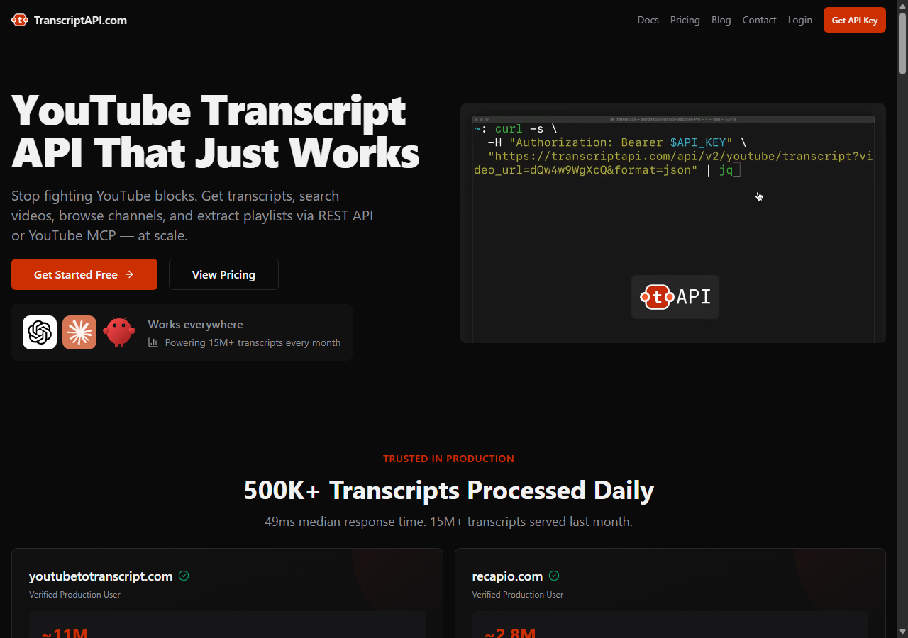Open the Docs menu item
The image size is (908, 638).
click(648, 20)
